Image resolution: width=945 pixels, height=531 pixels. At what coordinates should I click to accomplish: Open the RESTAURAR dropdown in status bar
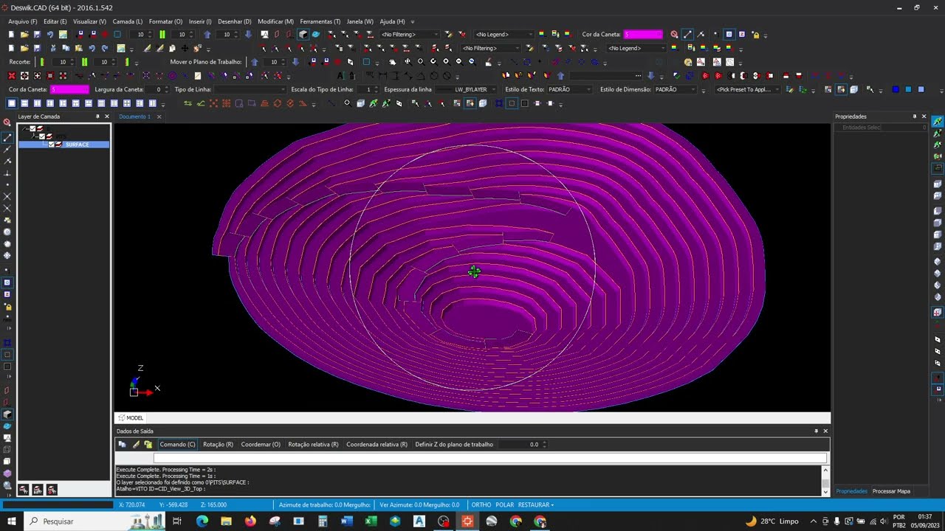[536, 504]
